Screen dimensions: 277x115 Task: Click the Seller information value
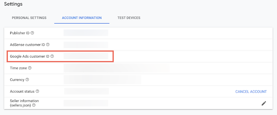(86, 103)
